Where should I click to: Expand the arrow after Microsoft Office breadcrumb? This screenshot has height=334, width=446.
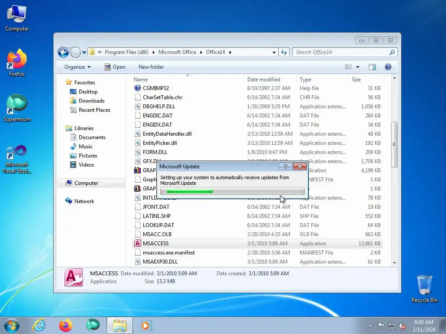201,52
